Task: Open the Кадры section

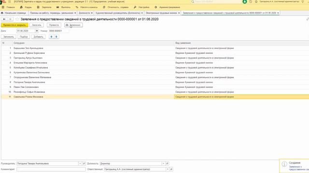Action: 26,7
